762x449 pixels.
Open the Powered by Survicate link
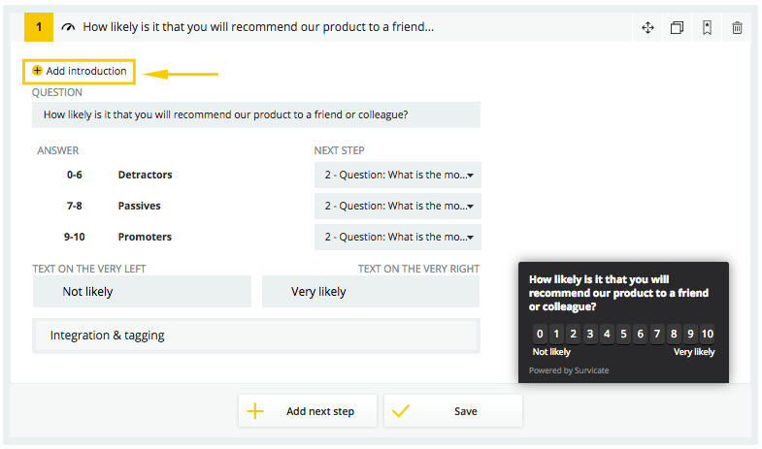569,370
